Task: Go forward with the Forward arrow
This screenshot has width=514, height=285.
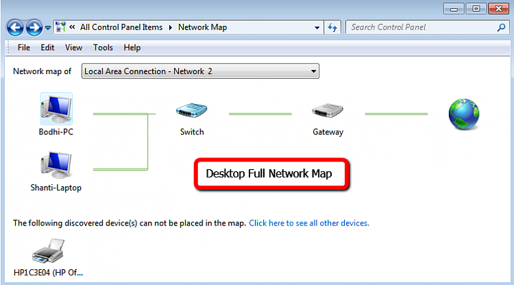Action: tap(34, 27)
